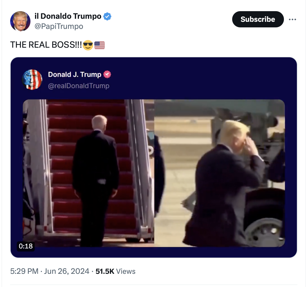Click the Subscribe button
The width and height of the screenshot is (306, 287).
[258, 19]
